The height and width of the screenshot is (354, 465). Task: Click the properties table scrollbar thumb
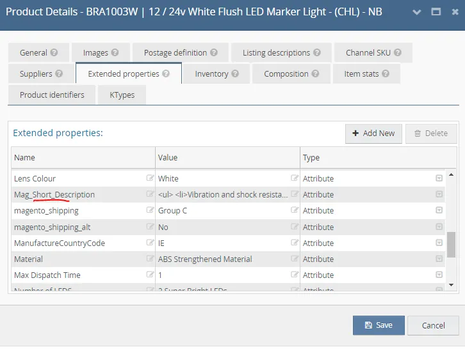click(x=452, y=245)
